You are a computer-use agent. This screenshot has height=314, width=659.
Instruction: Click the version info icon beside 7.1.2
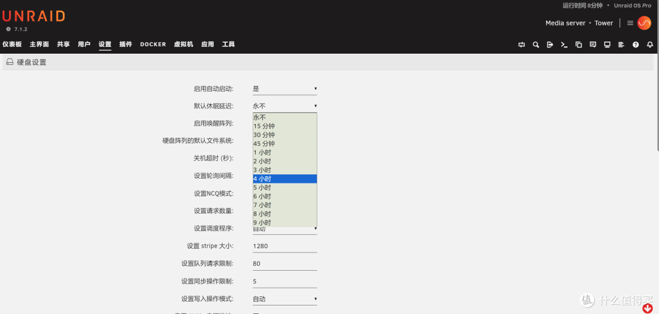[8, 29]
